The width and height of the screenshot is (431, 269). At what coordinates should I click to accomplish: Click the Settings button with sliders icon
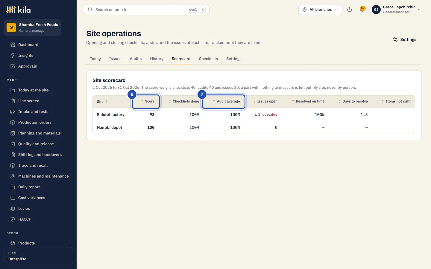(x=405, y=39)
